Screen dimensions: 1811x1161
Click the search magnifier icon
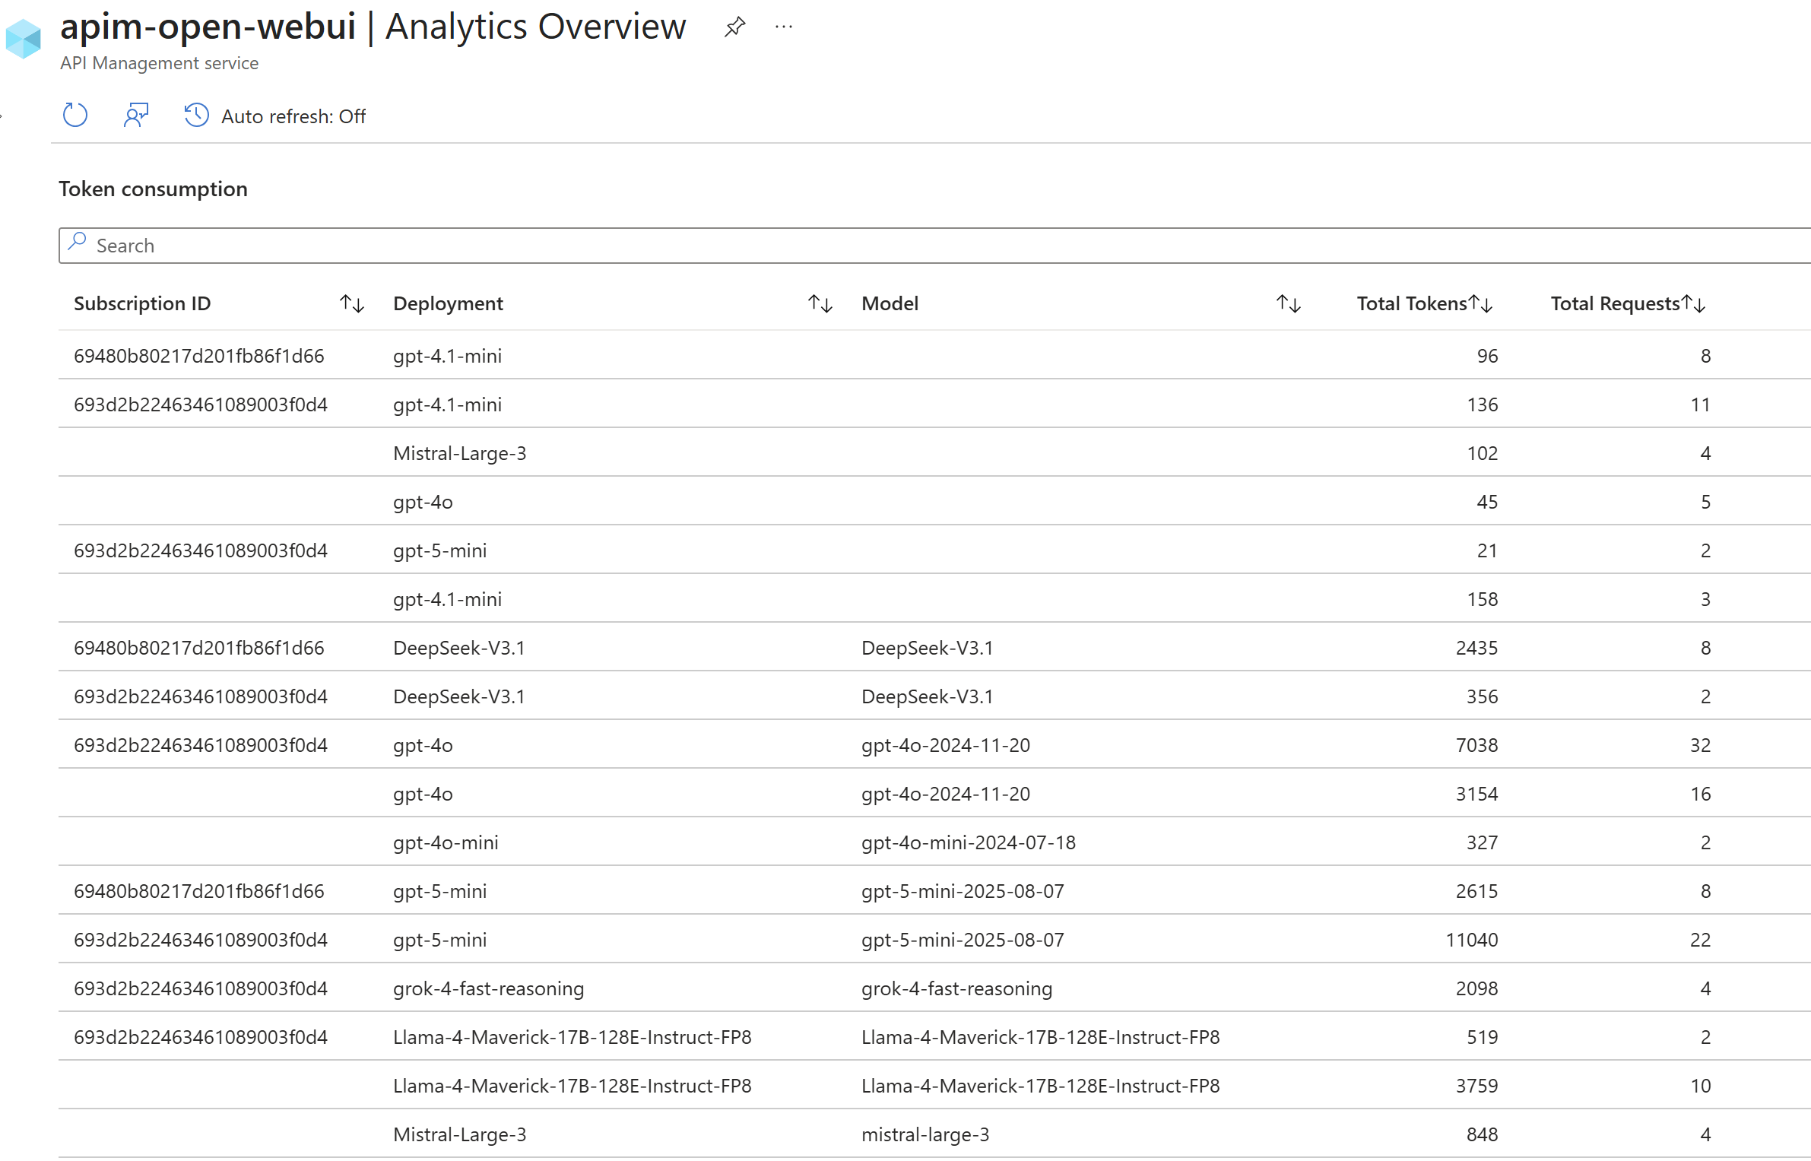(77, 243)
